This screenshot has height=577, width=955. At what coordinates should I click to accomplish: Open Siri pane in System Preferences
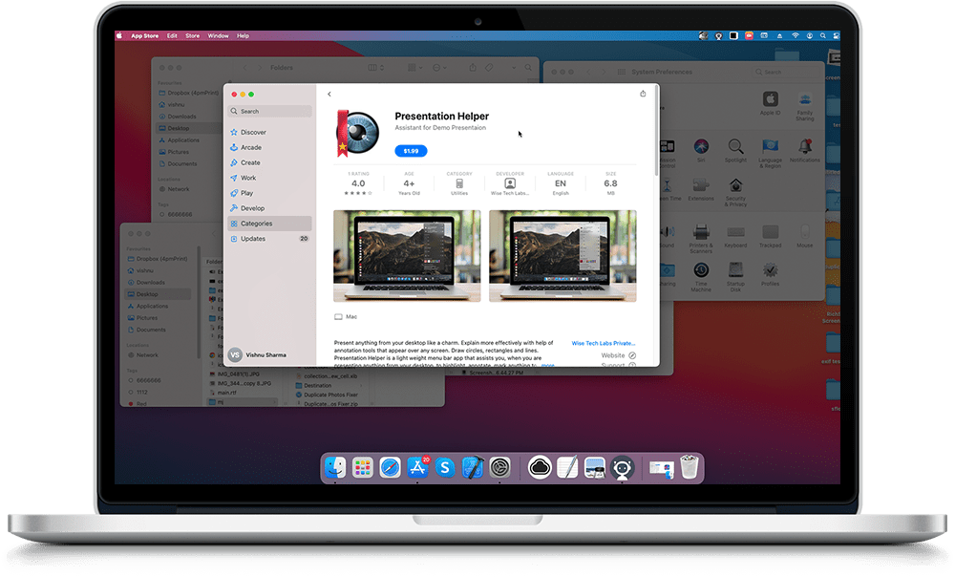pyautogui.click(x=701, y=150)
